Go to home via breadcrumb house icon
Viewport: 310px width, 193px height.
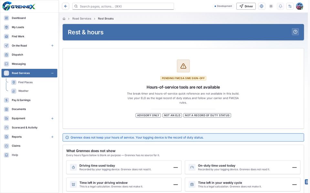click(64, 19)
